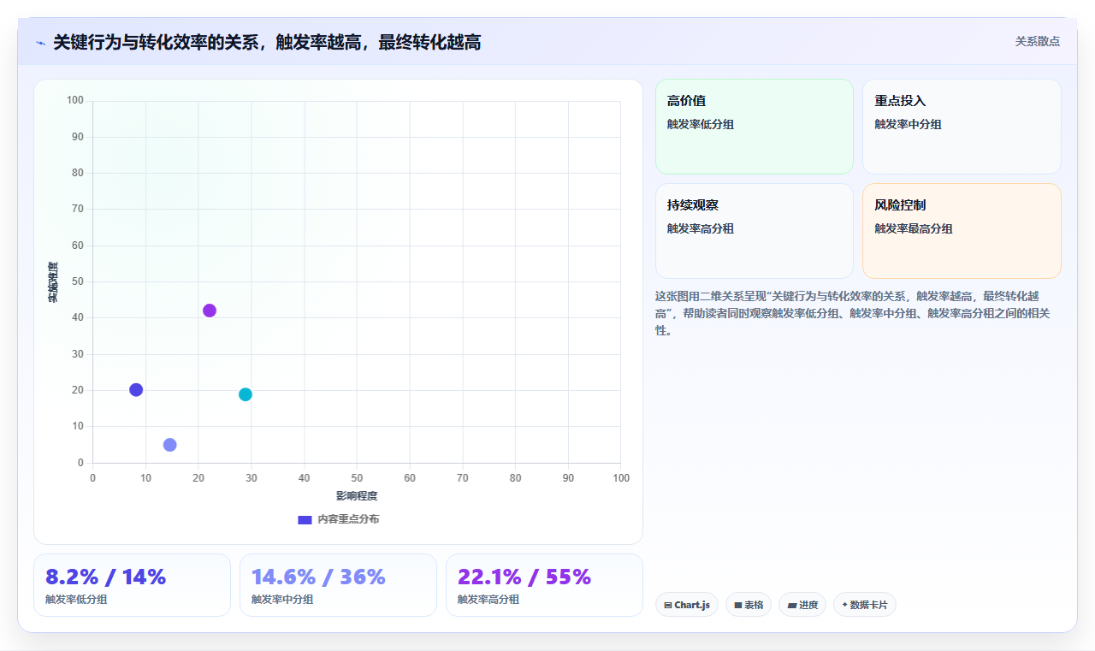Select the purple scatter point near 42
The height and width of the screenshot is (651, 1095).
pos(210,311)
